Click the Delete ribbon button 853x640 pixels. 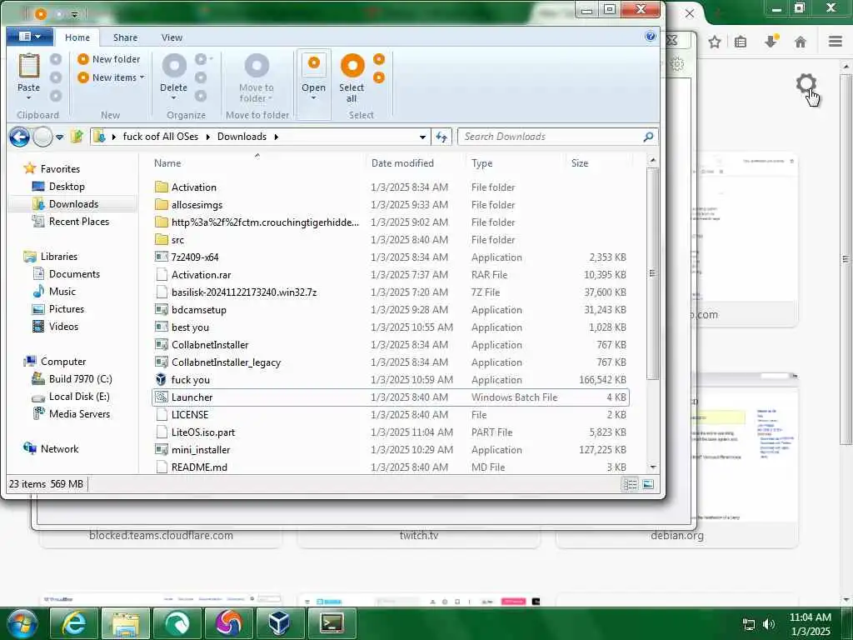pyautogui.click(x=173, y=76)
